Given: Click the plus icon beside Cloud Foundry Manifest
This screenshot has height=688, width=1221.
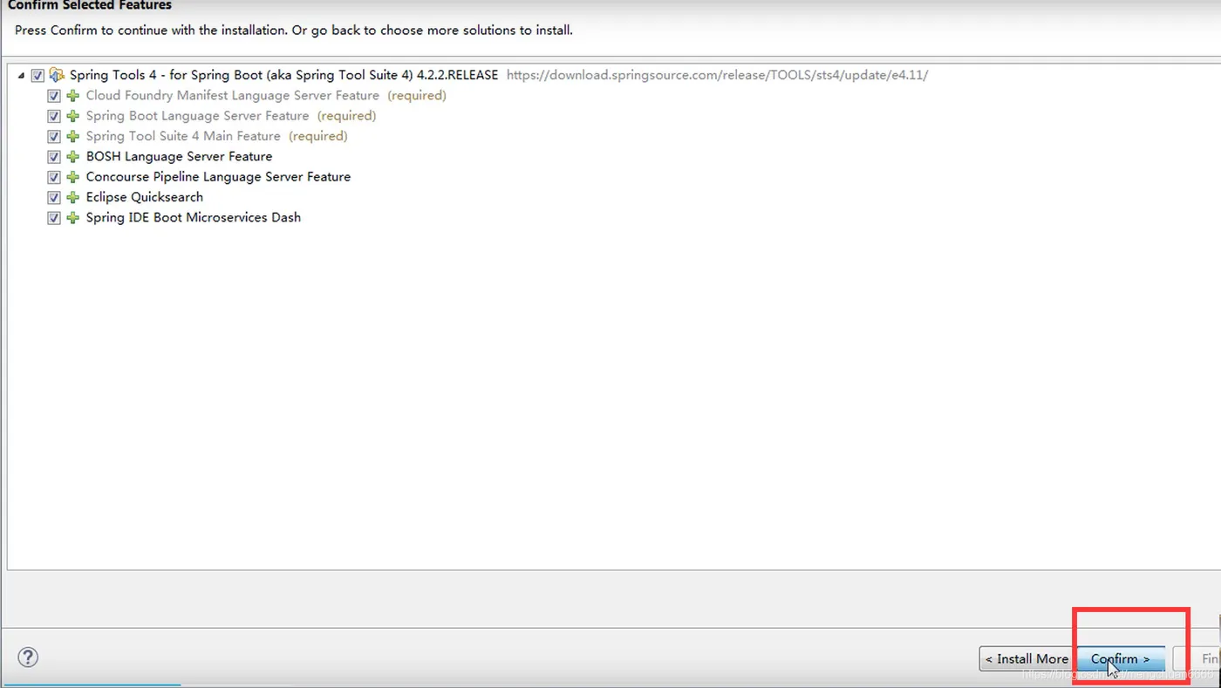Looking at the screenshot, I should click(x=72, y=96).
